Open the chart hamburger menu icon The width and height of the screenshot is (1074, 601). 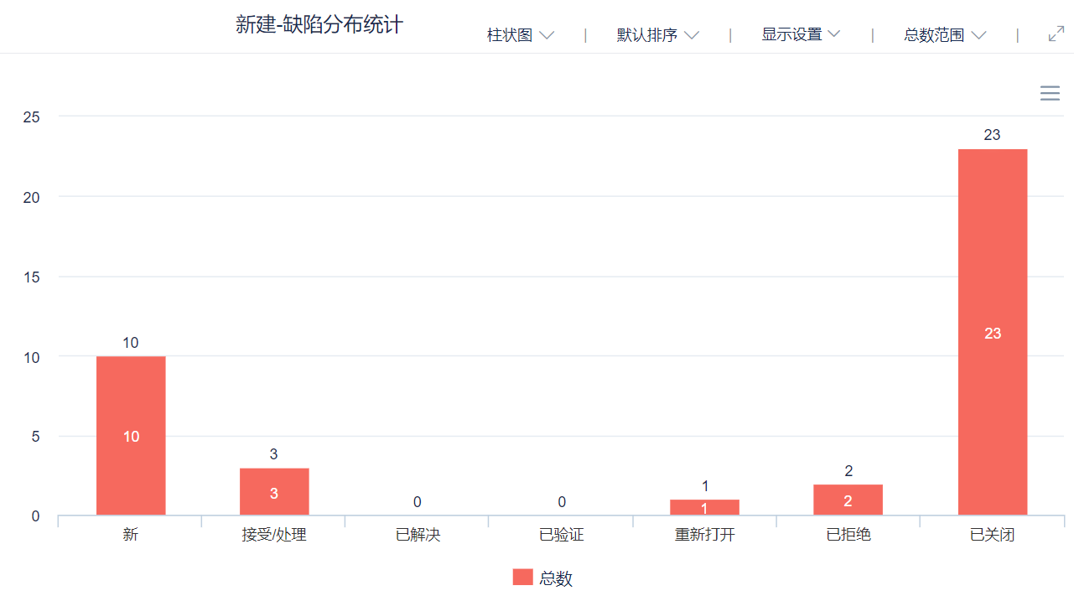click(1050, 93)
